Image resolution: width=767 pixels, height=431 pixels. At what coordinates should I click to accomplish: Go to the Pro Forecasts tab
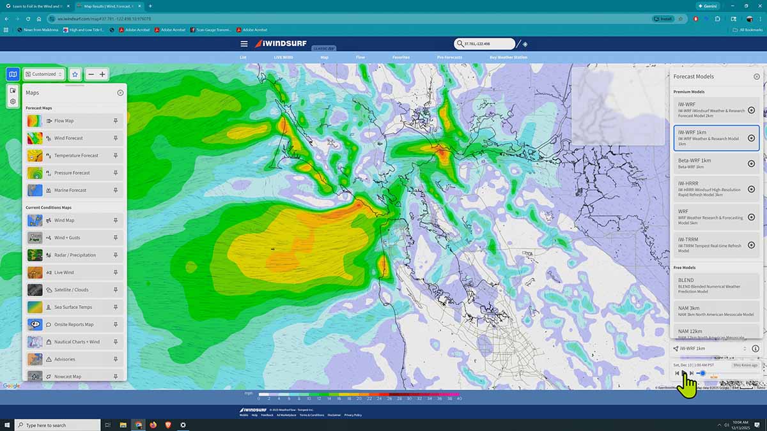(449, 57)
